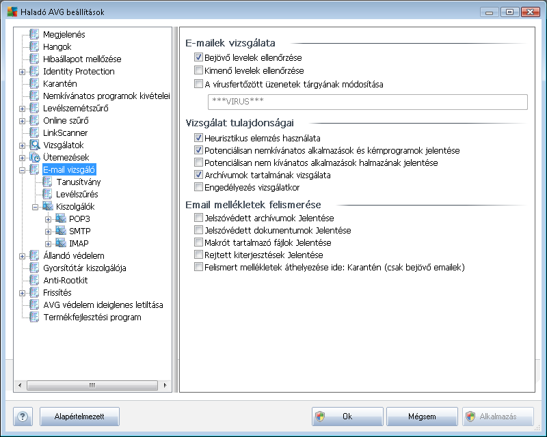Check Rejtett kiterjesztések Jelentése
This screenshot has height=437, width=547.
198,255
